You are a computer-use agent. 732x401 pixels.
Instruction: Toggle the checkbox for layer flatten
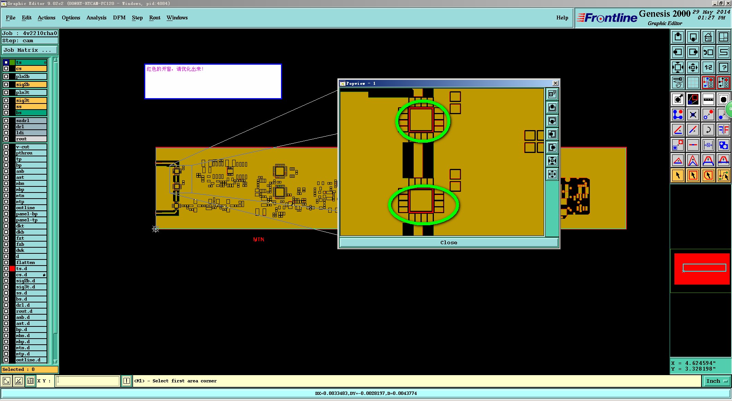(x=6, y=263)
